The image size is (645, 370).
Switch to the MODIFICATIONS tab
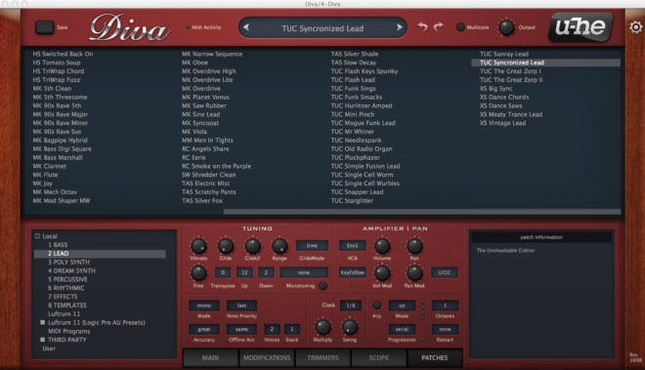click(x=267, y=357)
